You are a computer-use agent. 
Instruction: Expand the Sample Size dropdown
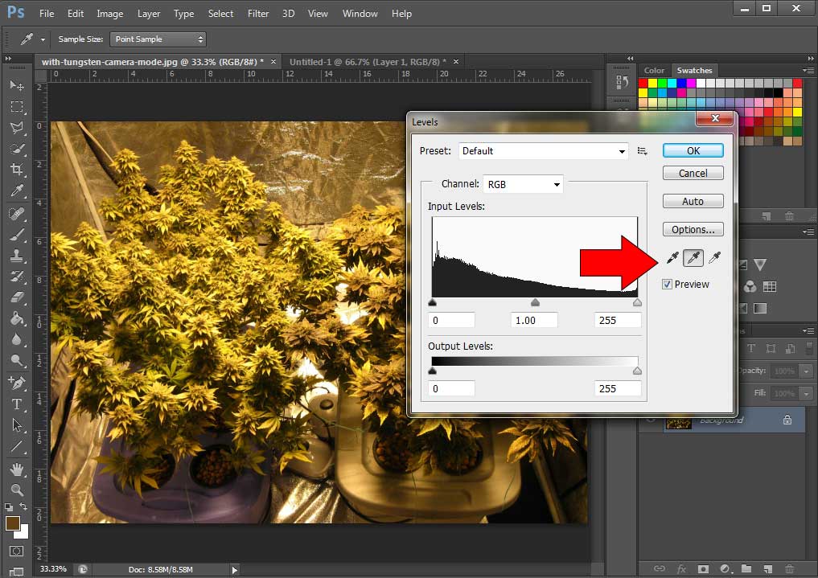[159, 39]
